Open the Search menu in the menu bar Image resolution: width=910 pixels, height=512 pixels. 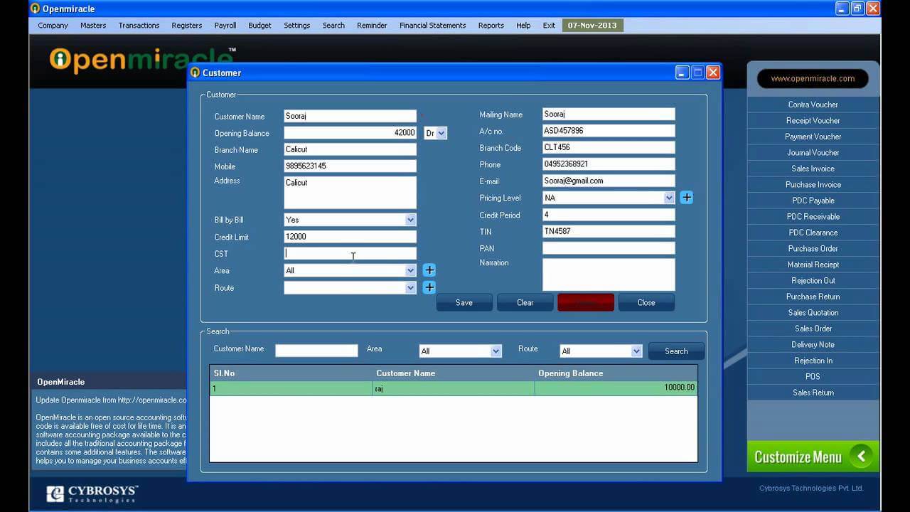(x=333, y=25)
